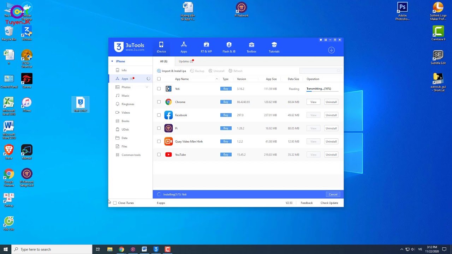Open the Apps store tab icon

click(x=184, y=47)
